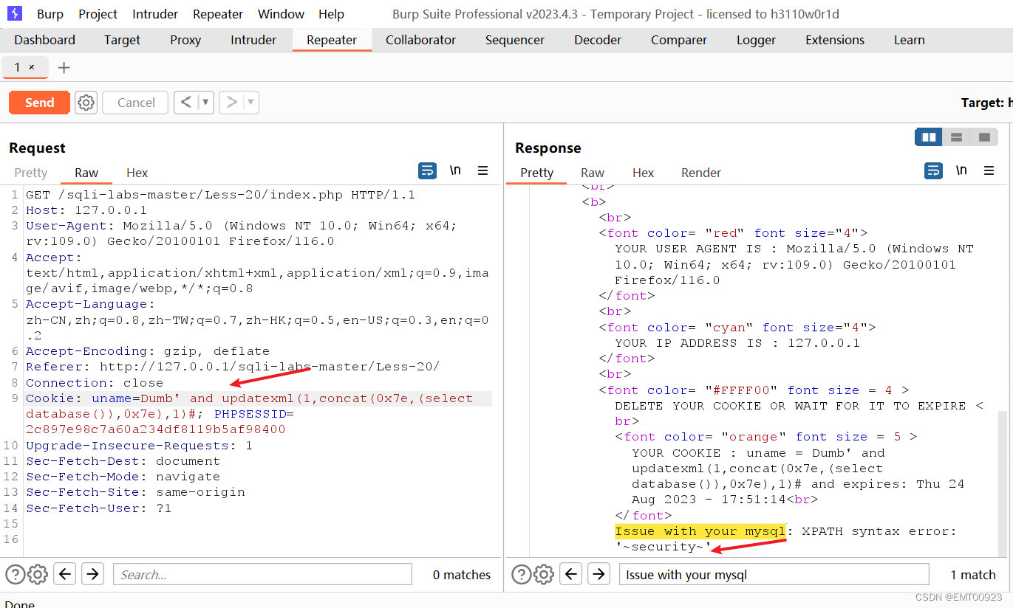Viewport: 1013px width, 608px height.
Task: Switch to the Sequencer tab
Action: pyautogui.click(x=515, y=40)
